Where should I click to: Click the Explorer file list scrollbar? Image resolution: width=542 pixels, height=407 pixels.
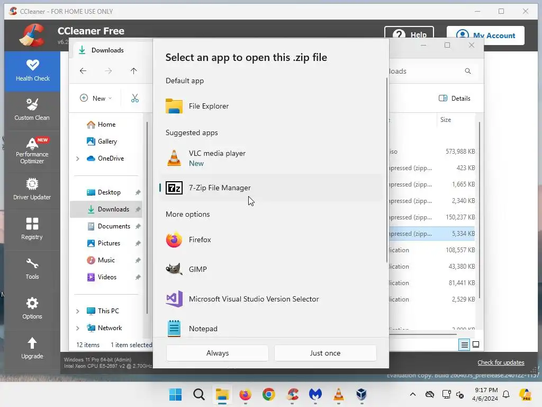[x=480, y=210]
